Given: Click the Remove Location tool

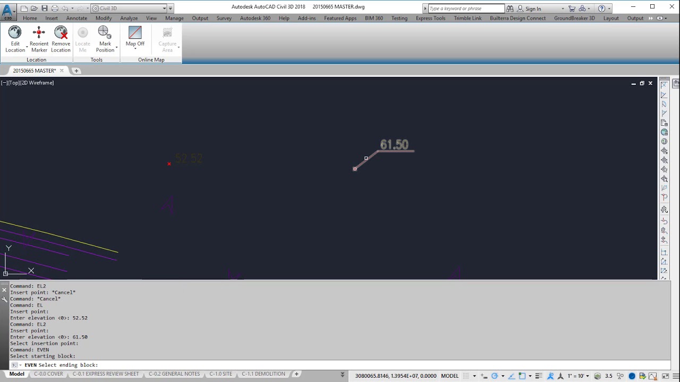Looking at the screenshot, I should click(x=61, y=39).
